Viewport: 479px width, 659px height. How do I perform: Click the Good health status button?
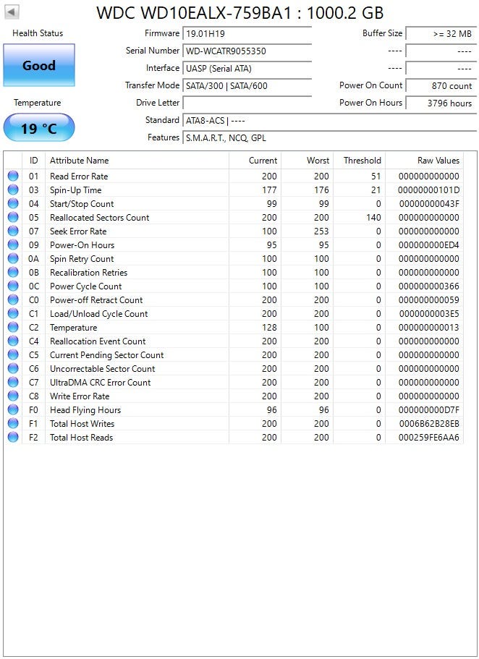tap(38, 65)
